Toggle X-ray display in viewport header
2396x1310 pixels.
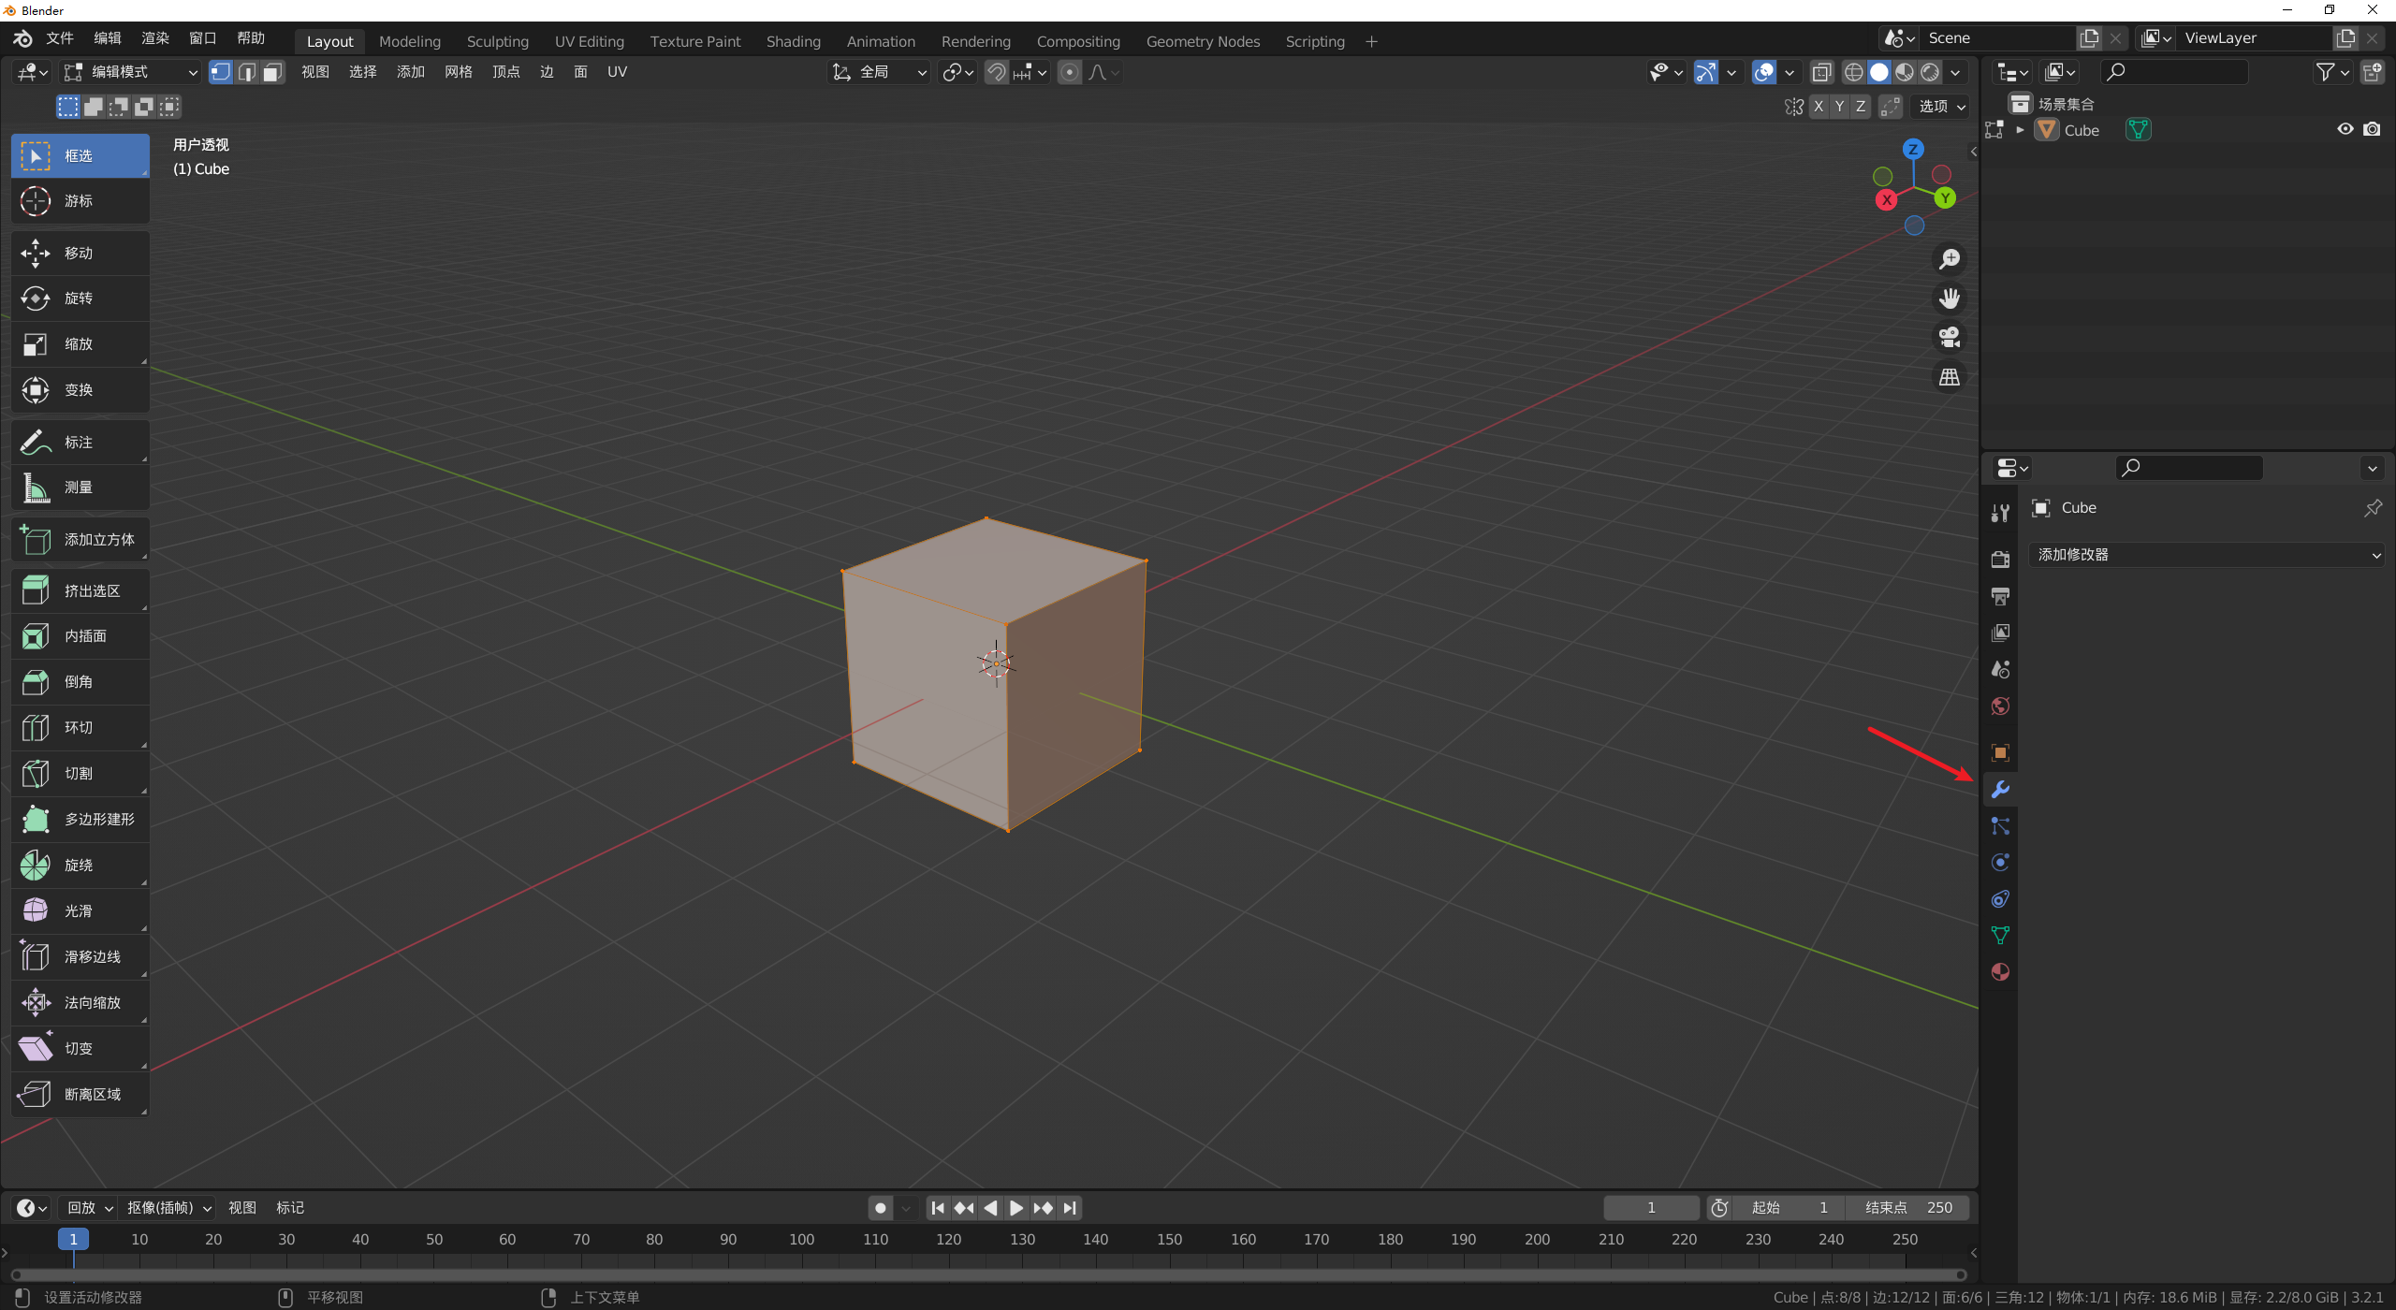click(x=1821, y=72)
